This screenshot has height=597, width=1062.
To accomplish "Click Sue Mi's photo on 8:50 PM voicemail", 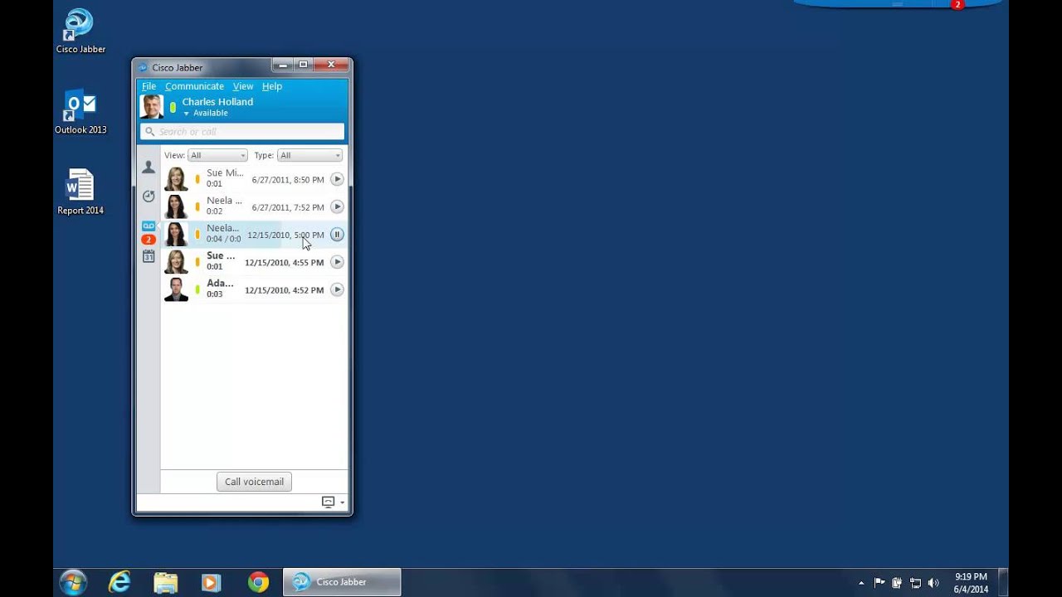I will point(176,179).
